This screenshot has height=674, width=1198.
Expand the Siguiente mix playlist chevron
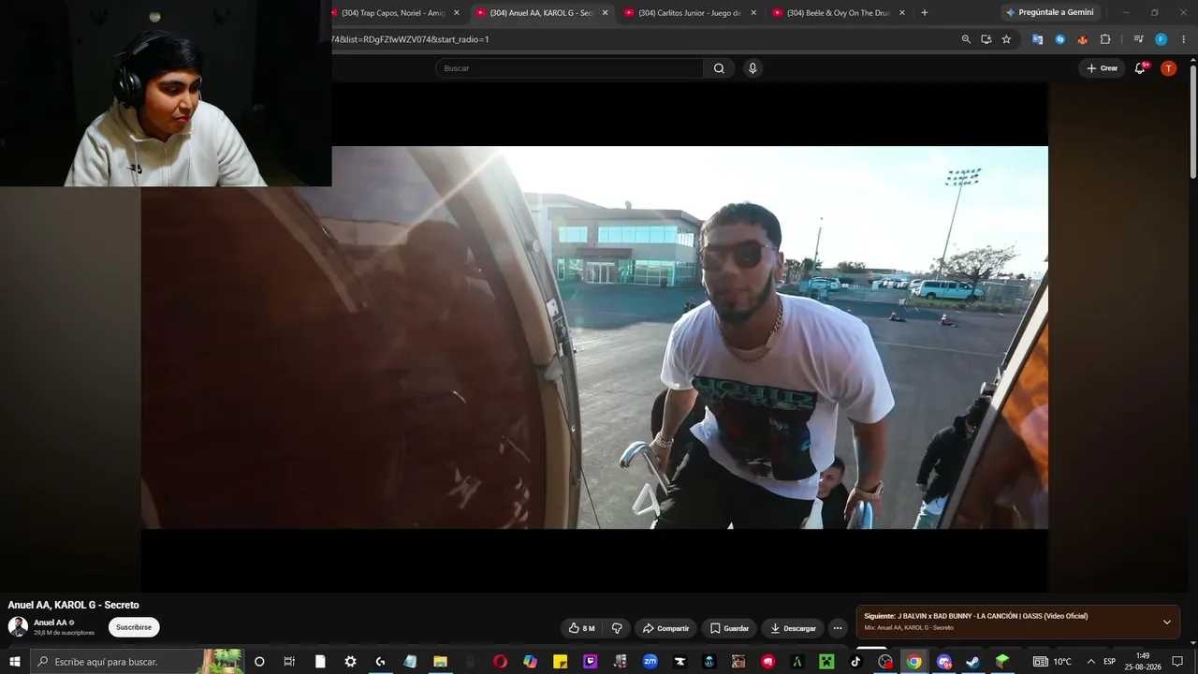point(1166,622)
